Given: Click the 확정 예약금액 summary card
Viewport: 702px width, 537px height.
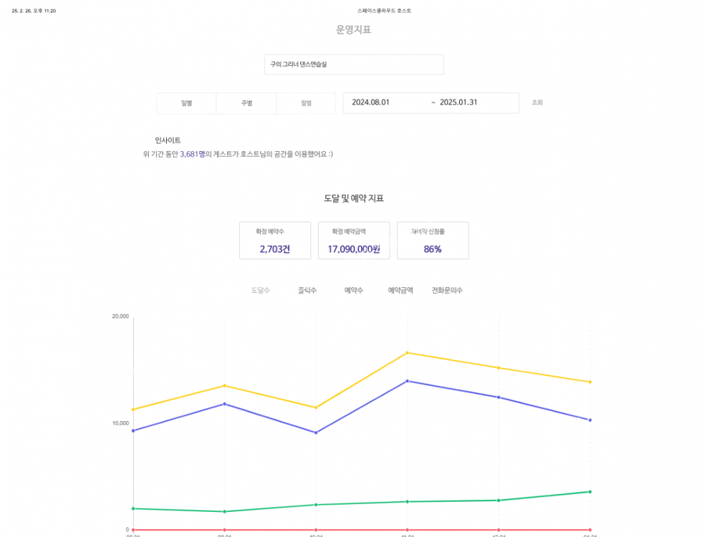Looking at the screenshot, I should (x=354, y=241).
